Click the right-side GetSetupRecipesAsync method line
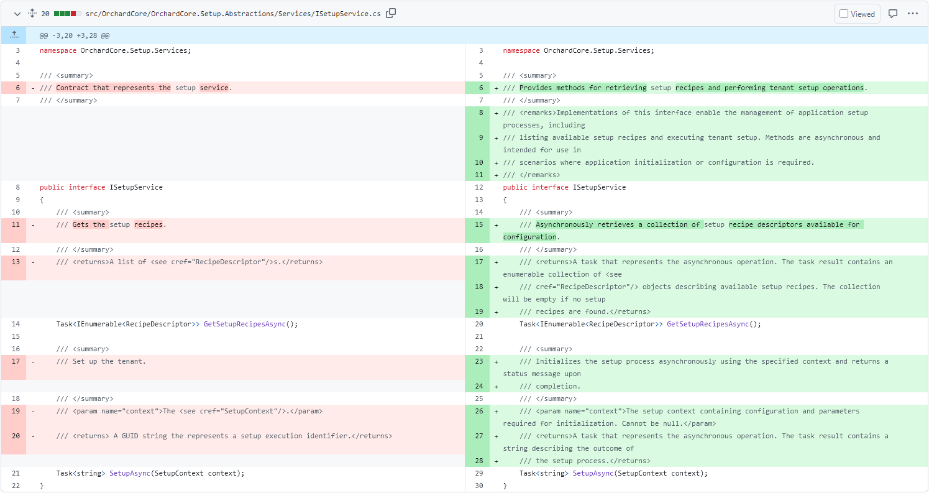The image size is (929, 493). click(x=709, y=324)
